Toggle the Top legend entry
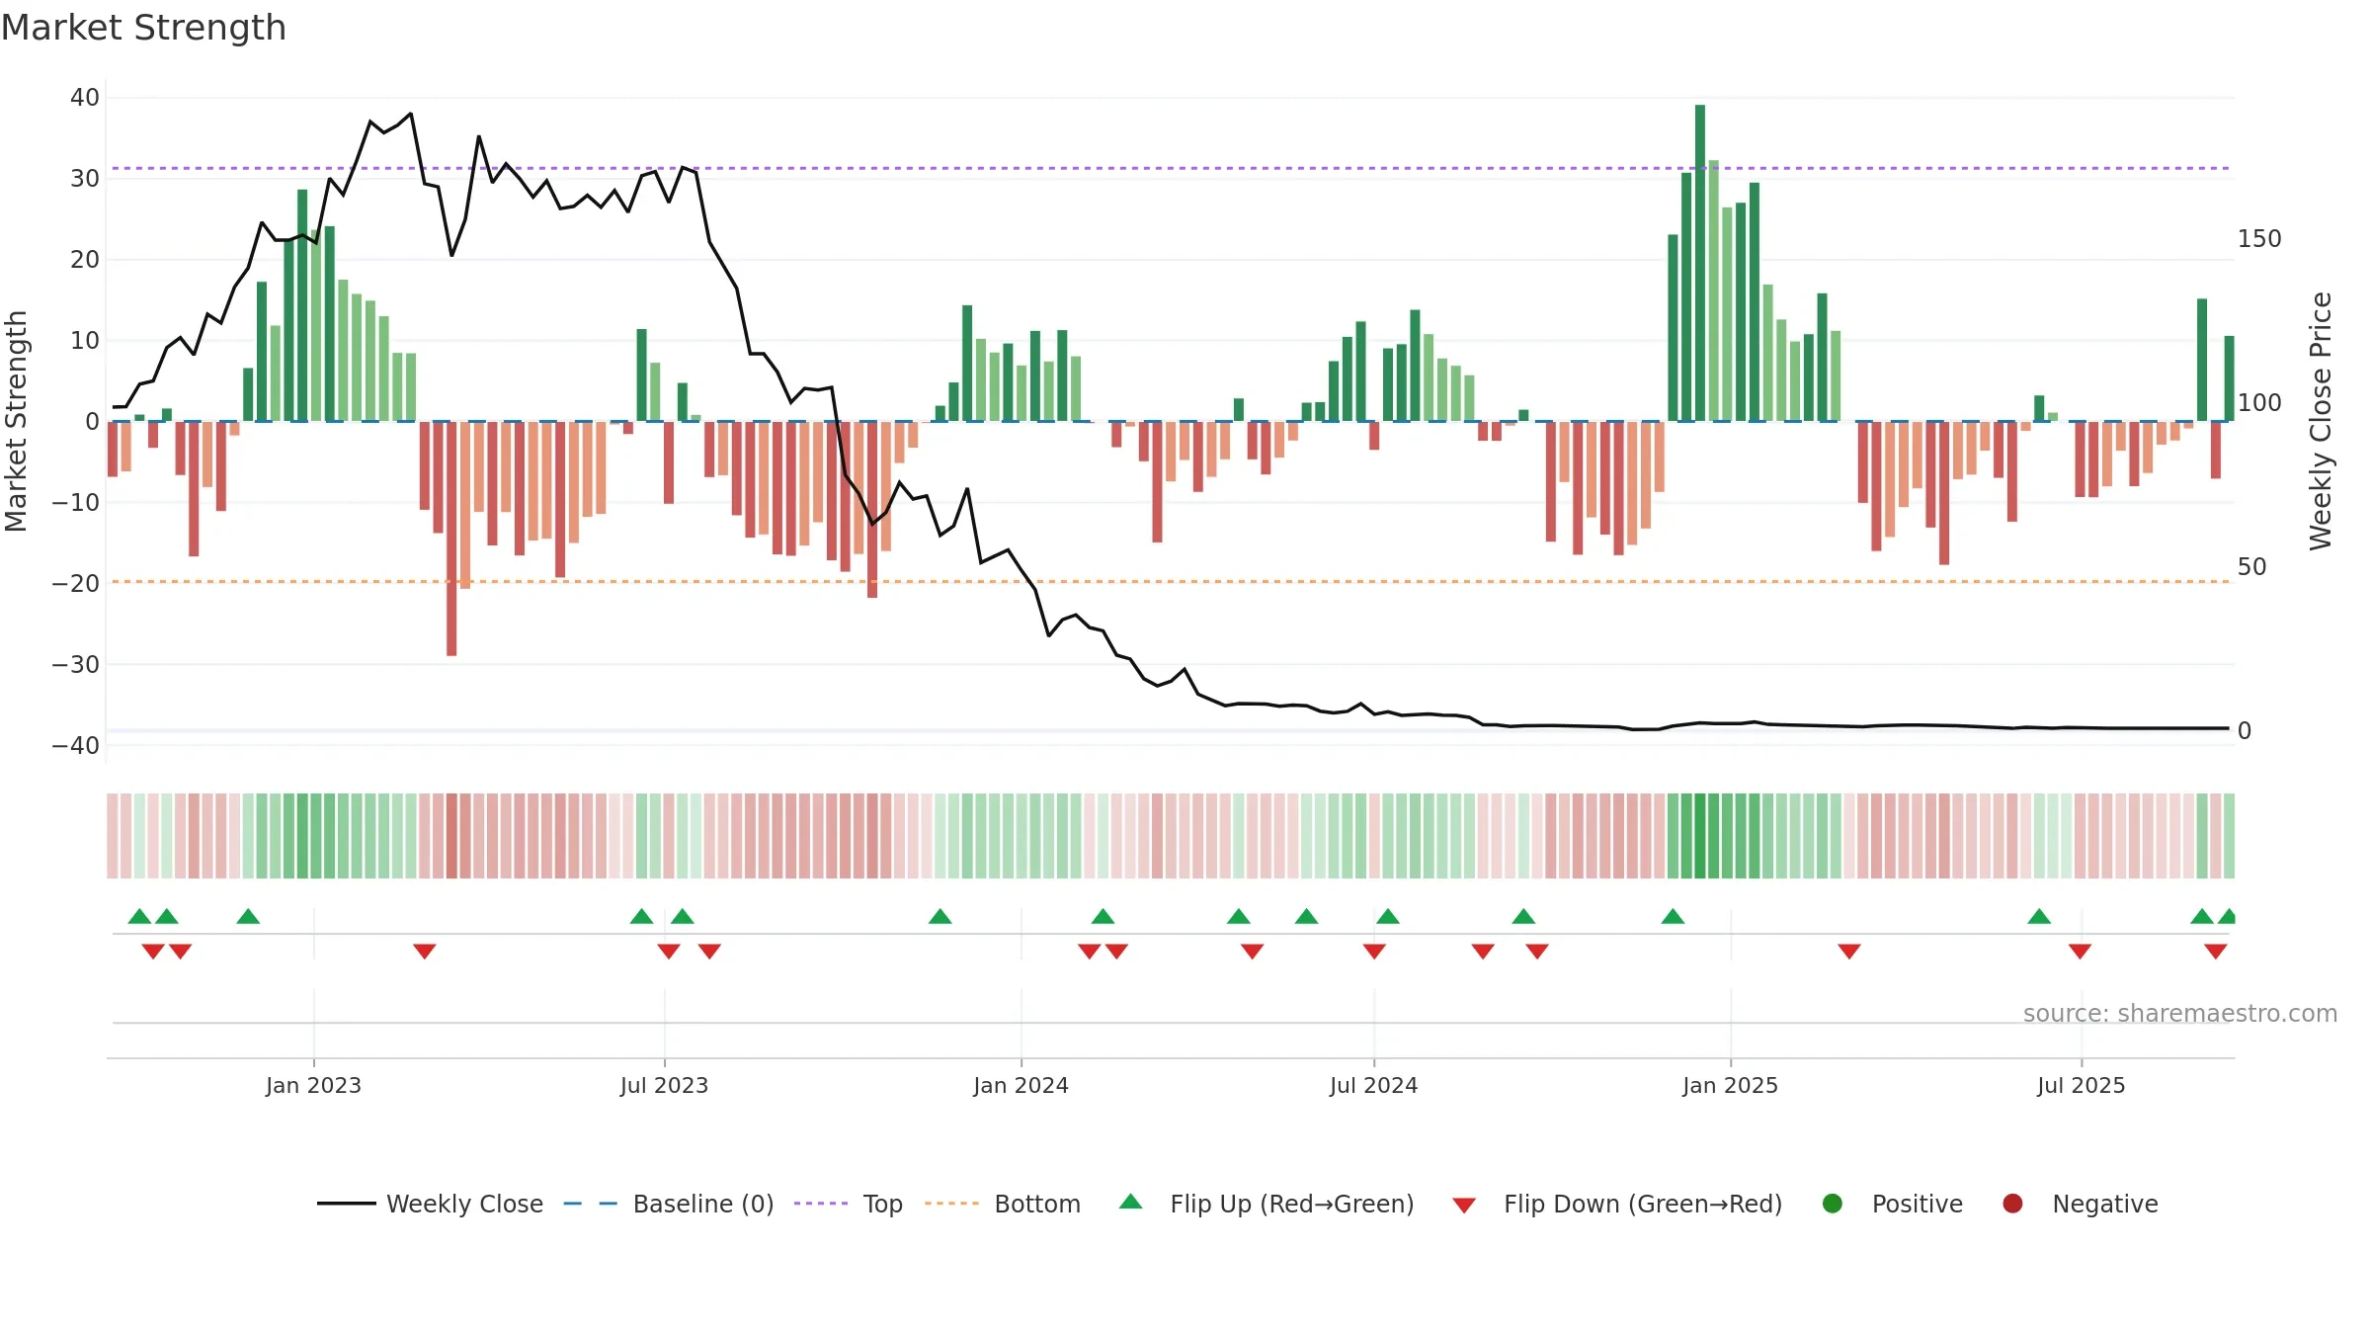This screenshot has height=1334, width=2371. click(848, 1204)
